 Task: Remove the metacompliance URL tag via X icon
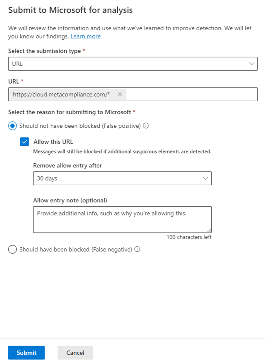click(x=120, y=94)
